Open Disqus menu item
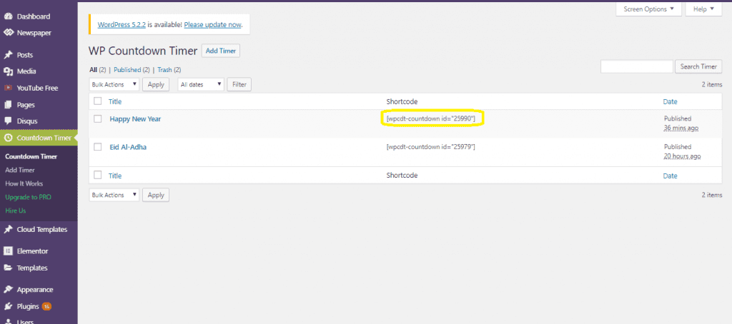 27,121
